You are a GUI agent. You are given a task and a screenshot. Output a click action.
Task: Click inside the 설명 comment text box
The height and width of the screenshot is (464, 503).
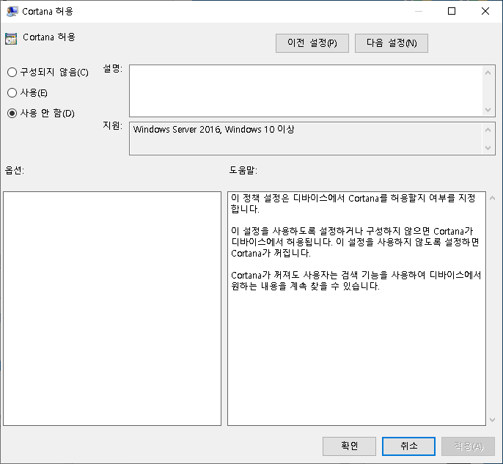tap(306, 91)
